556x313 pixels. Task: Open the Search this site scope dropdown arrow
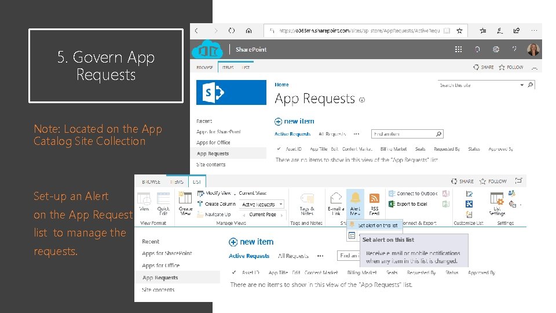point(522,85)
